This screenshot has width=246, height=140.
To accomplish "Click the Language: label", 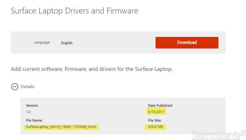I will (42, 42).
